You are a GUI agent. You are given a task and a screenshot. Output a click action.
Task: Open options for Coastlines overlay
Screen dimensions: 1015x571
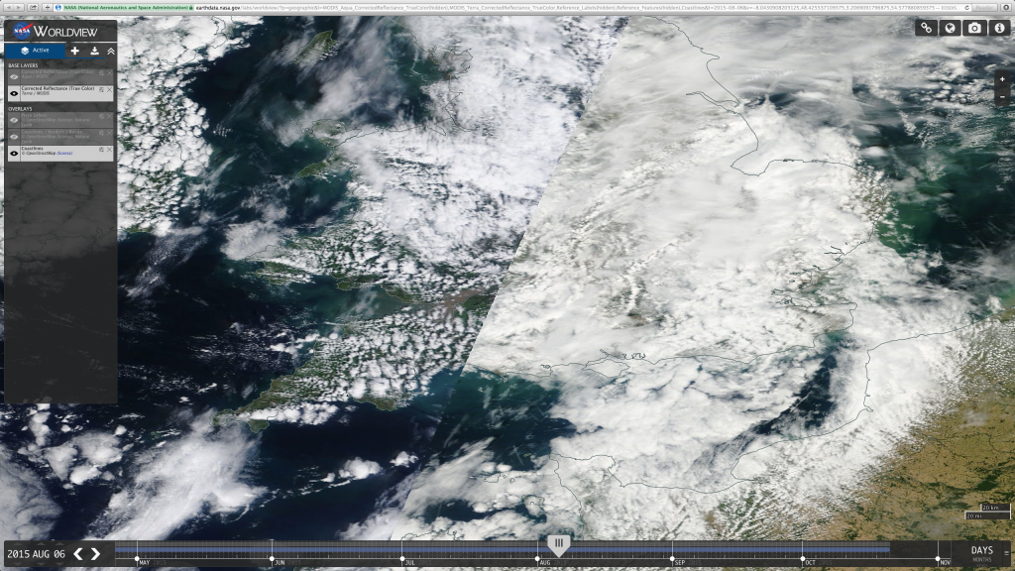click(x=102, y=150)
